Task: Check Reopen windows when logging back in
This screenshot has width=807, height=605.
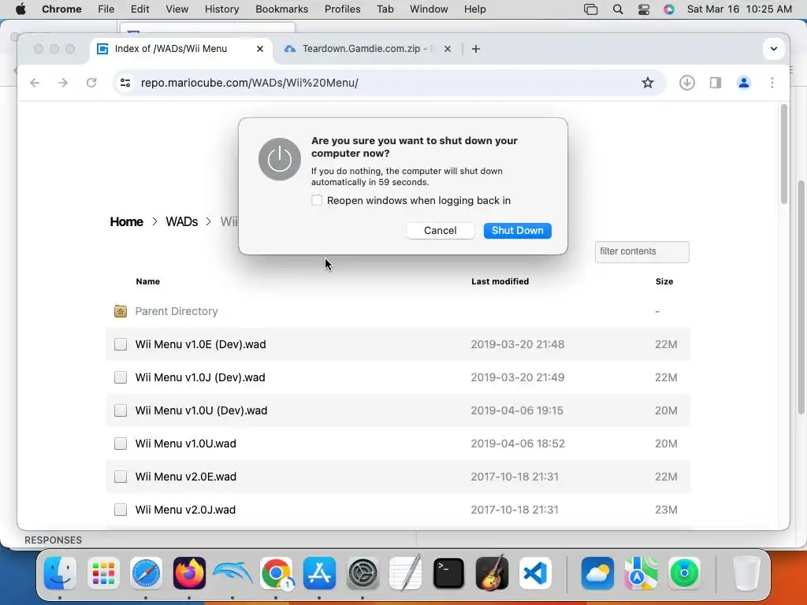Action: pos(317,200)
